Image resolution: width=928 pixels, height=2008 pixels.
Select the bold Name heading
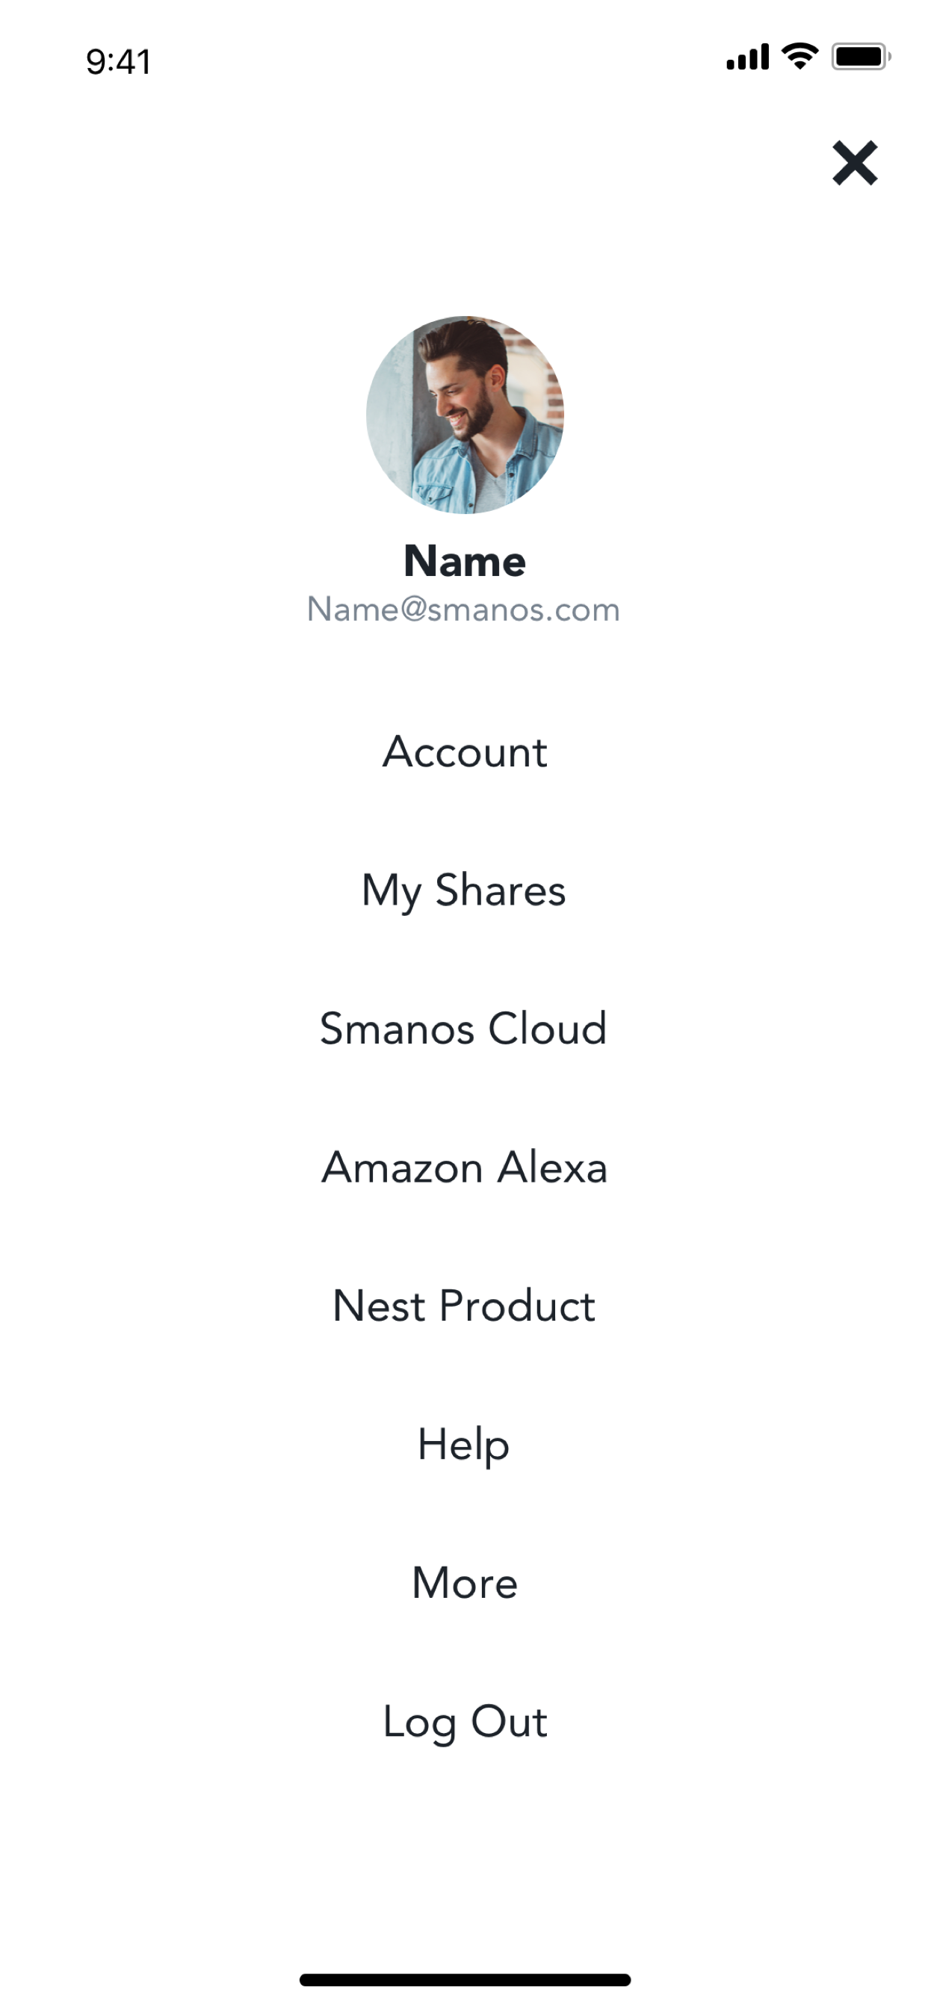pyautogui.click(x=465, y=560)
